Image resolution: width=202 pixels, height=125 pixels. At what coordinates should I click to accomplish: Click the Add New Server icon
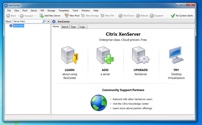coord(41,16)
